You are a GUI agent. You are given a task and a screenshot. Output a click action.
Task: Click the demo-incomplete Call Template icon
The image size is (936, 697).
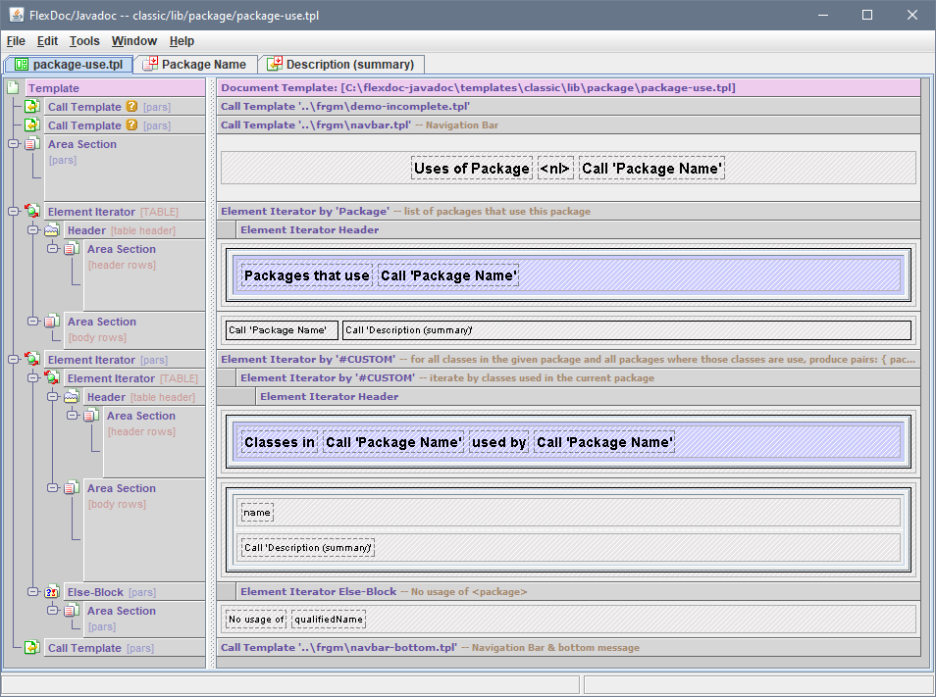(31, 107)
